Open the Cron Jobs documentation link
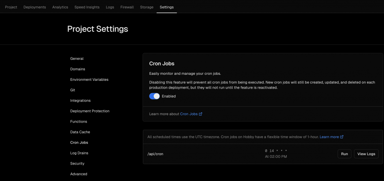 pyautogui.click(x=189, y=114)
